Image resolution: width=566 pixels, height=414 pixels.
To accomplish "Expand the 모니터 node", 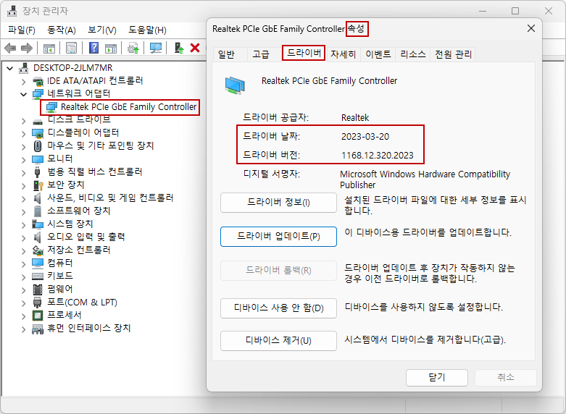I will (23, 159).
